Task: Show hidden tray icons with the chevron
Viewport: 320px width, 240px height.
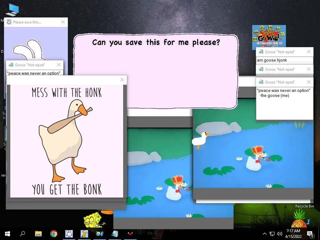Action: [x=264, y=234]
